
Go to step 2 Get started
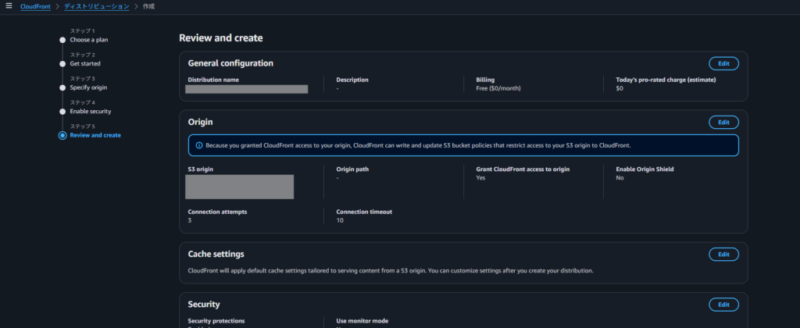tap(85, 64)
